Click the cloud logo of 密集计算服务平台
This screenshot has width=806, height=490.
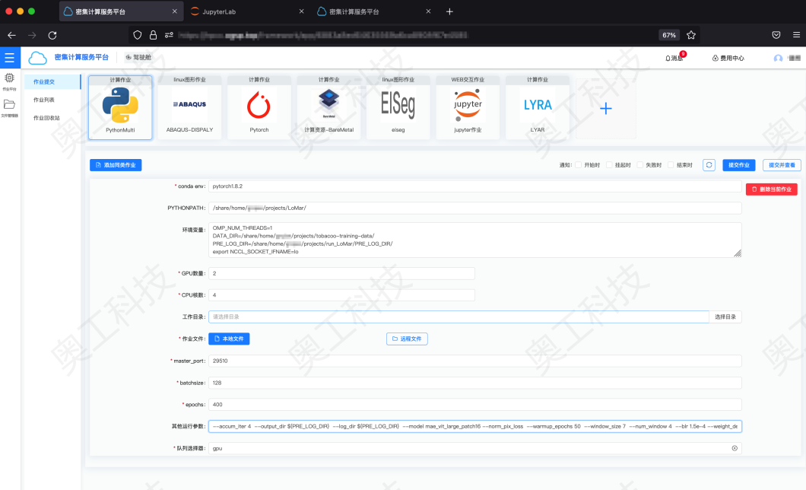(x=37, y=58)
